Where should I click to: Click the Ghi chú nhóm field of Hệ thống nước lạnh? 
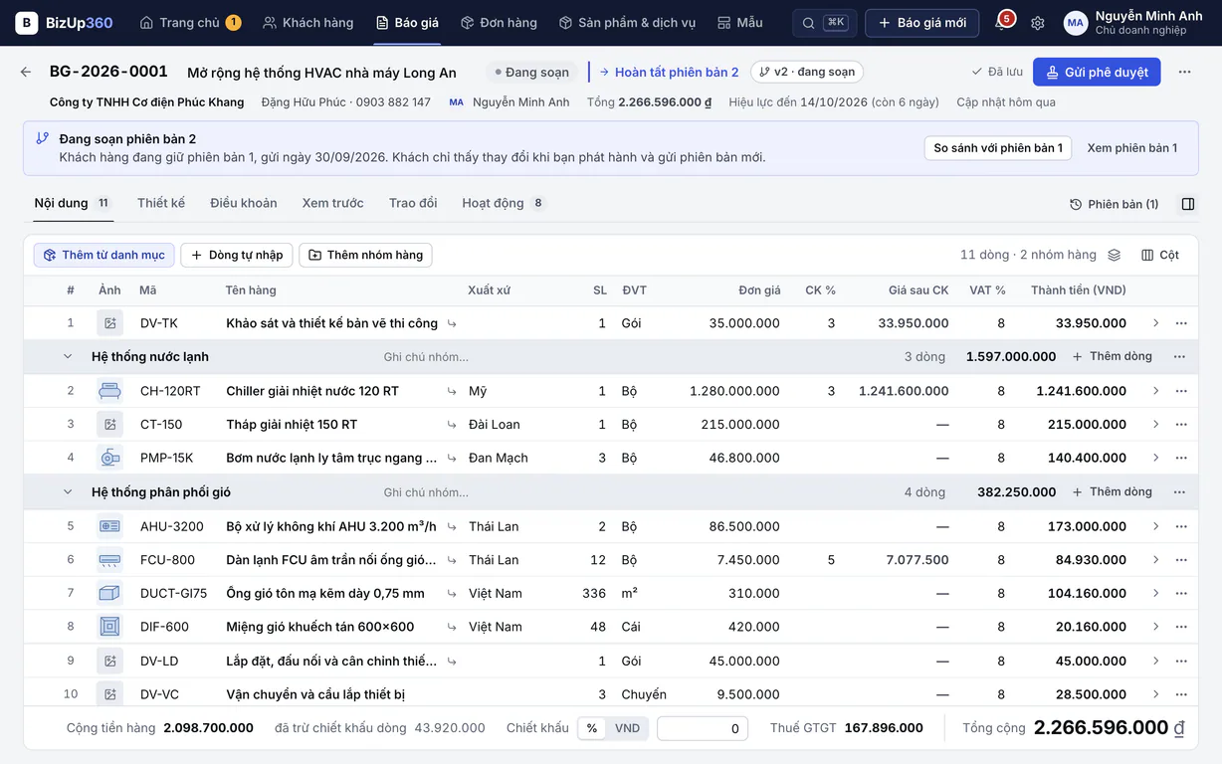[426, 357]
